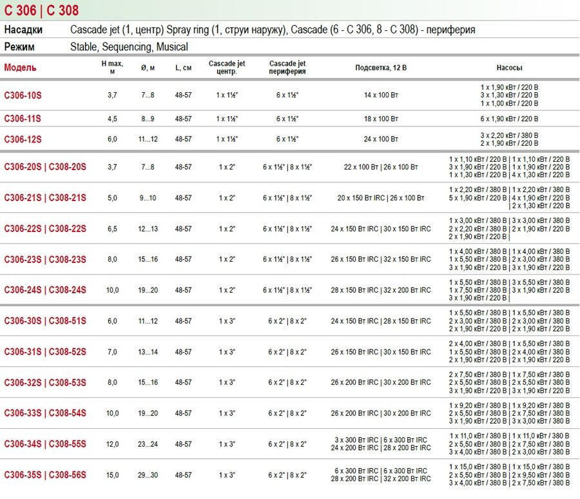The width and height of the screenshot is (580, 499).
Task: Open the C306-30S | C308-51S model entry
Action: coord(45,321)
